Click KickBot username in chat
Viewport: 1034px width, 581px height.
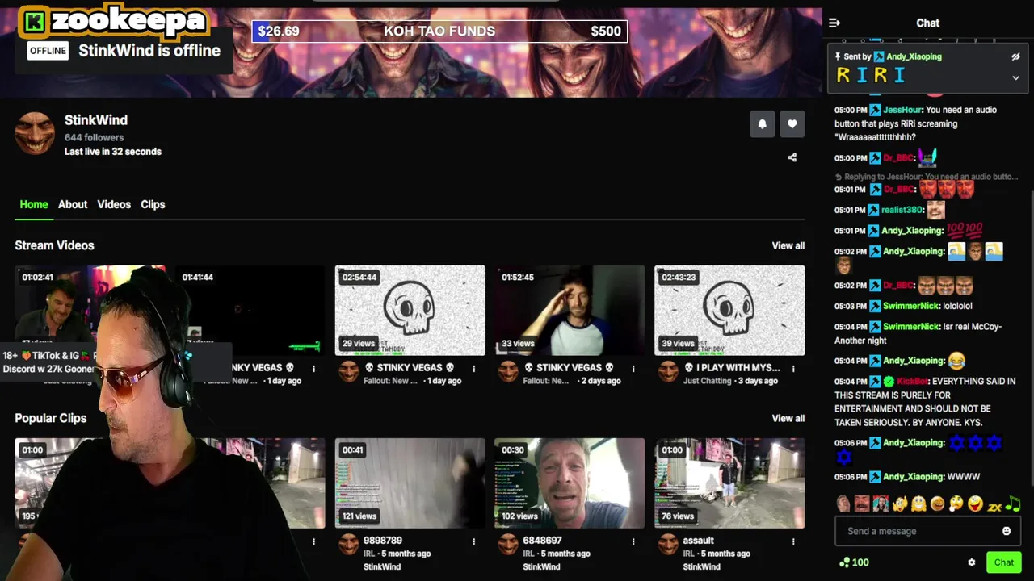click(913, 381)
